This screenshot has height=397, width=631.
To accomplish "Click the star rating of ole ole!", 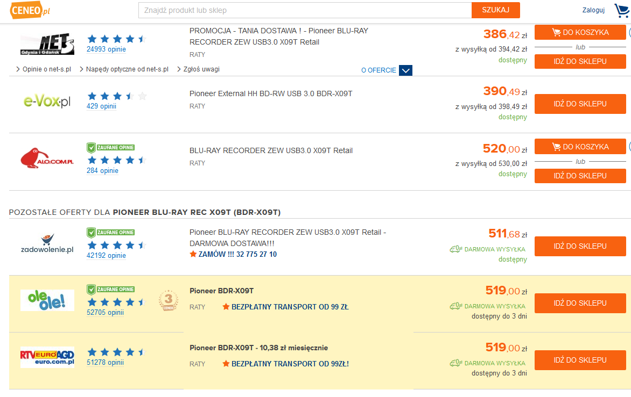I will (x=117, y=302).
